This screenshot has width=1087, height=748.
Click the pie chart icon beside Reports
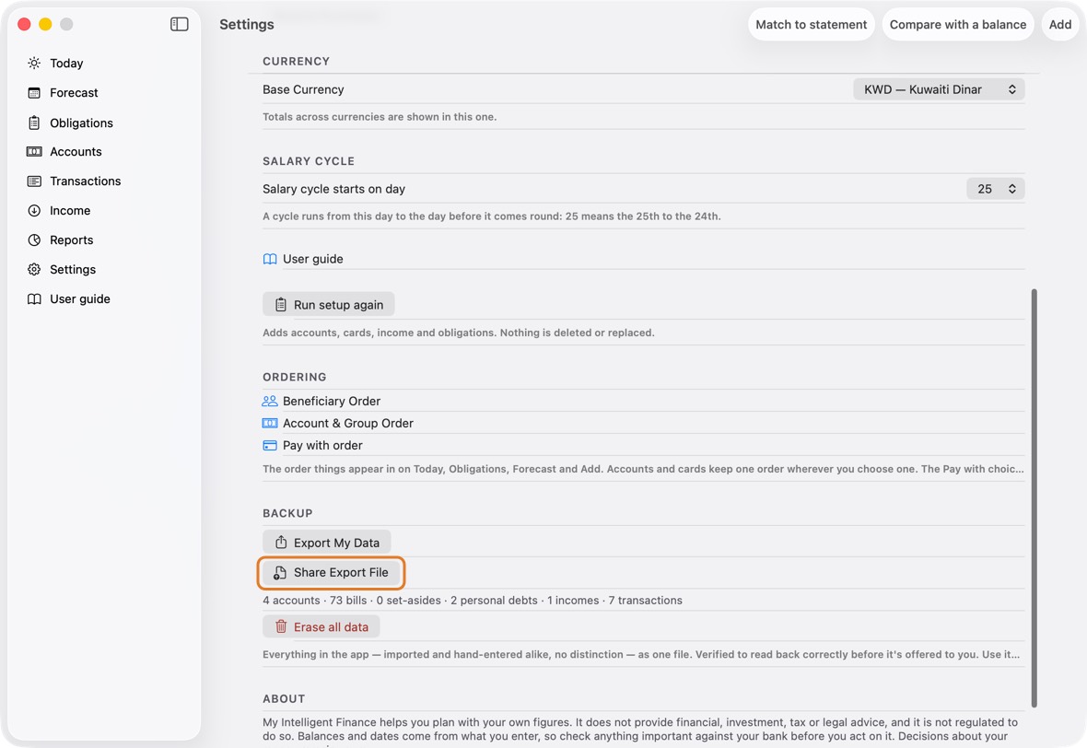(x=34, y=240)
